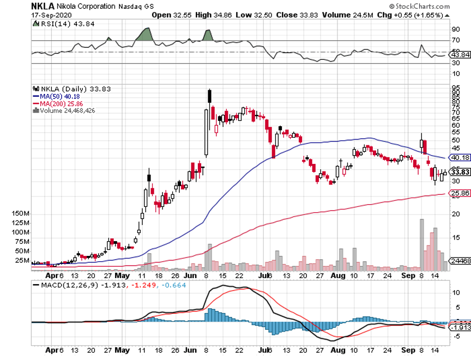Click the blue -0.664 MACD histogram value
Viewport: 471px width, 356px height.
click(x=173, y=285)
